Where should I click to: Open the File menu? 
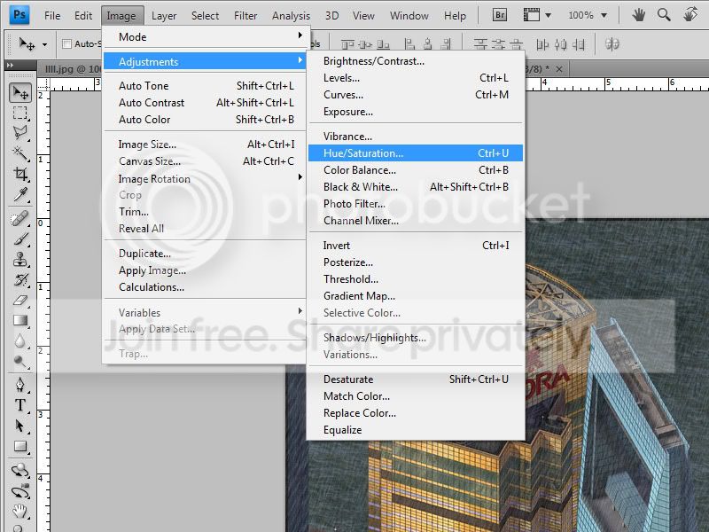point(52,16)
